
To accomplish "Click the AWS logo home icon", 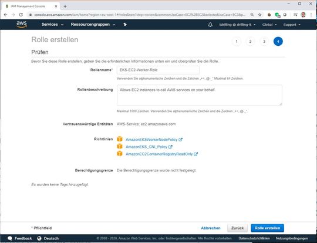I will point(22,25).
